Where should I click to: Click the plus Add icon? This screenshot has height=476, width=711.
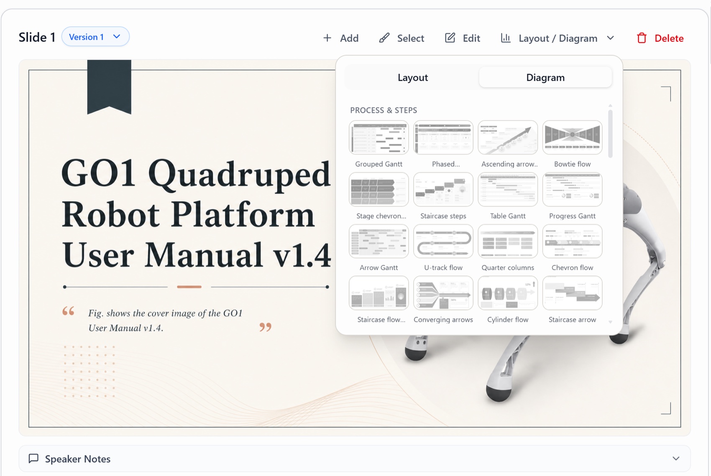[327, 38]
